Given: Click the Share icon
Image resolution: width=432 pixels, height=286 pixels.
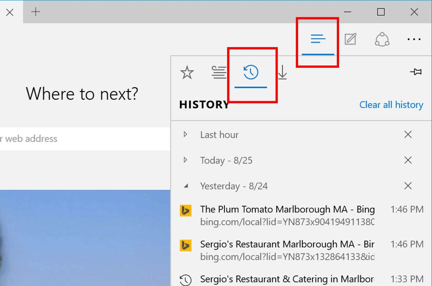Looking at the screenshot, I should 382,39.
